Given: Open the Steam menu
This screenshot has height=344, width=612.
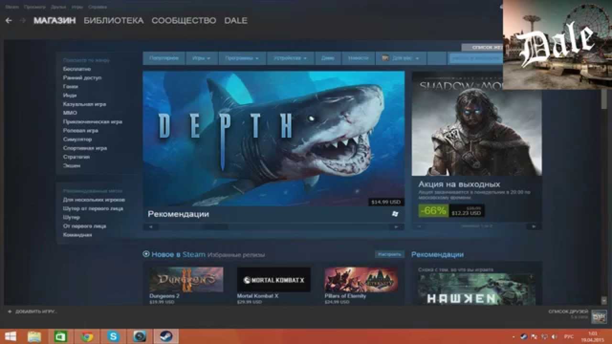Looking at the screenshot, I should 12,7.
